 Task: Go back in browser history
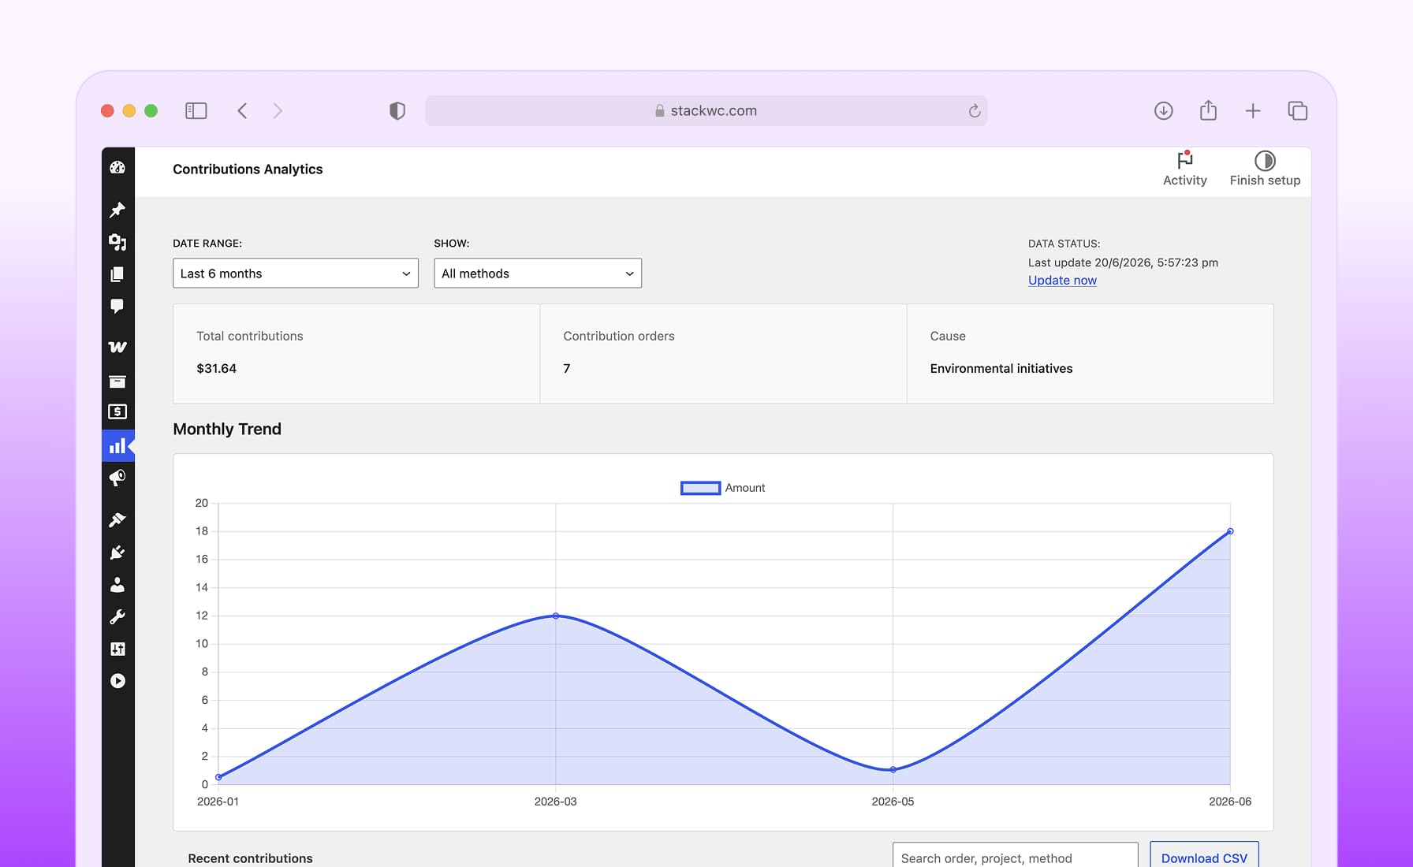[242, 111]
